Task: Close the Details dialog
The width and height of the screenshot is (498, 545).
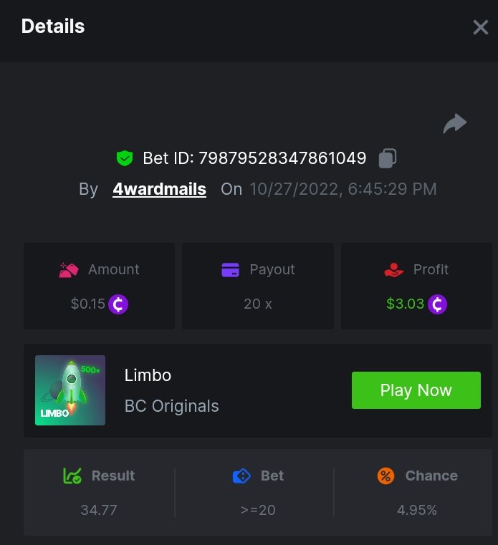Action: 480,27
